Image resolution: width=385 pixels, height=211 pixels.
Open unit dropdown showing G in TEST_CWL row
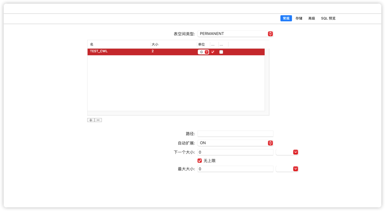pos(203,52)
